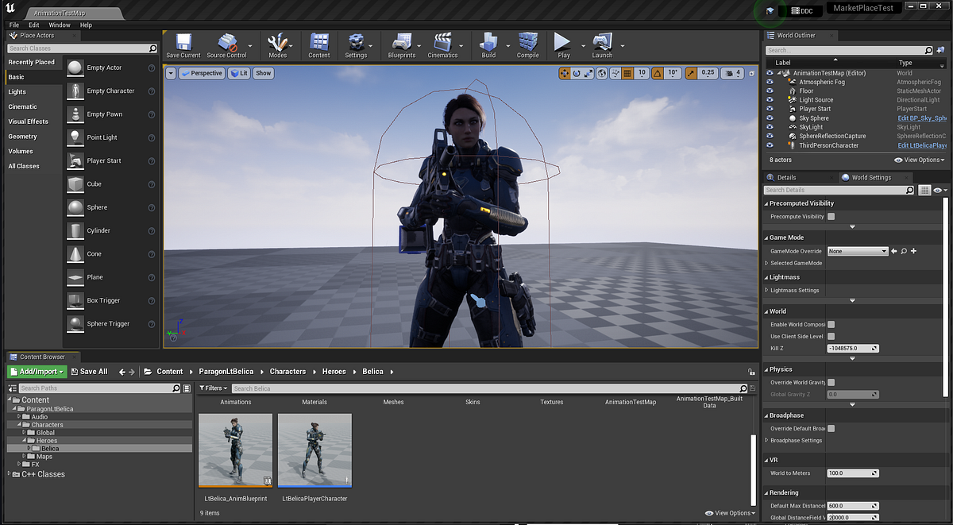Switch to the World Settings tab

870,177
